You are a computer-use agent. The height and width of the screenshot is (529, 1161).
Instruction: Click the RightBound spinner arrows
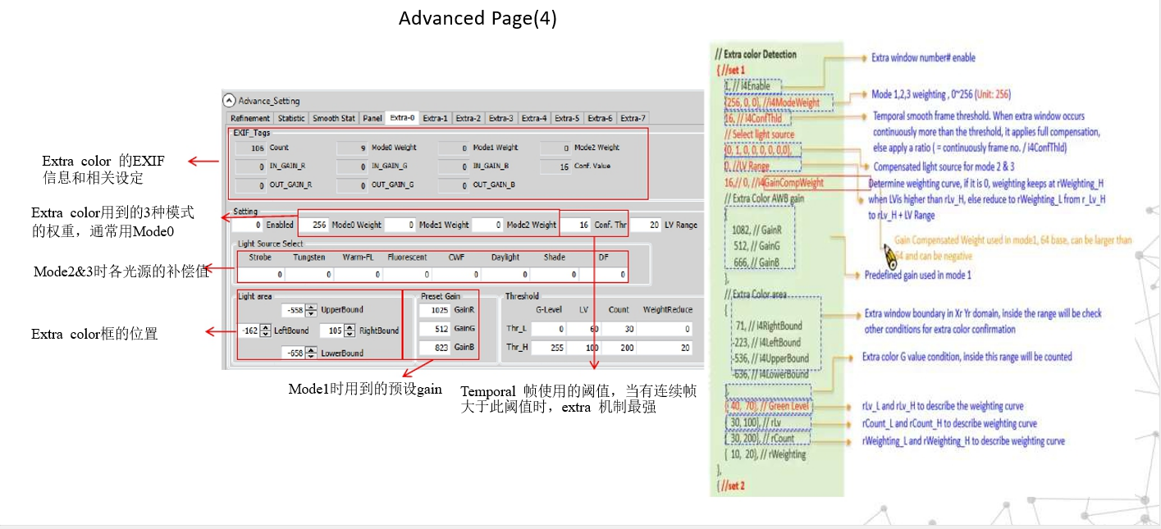(x=350, y=331)
